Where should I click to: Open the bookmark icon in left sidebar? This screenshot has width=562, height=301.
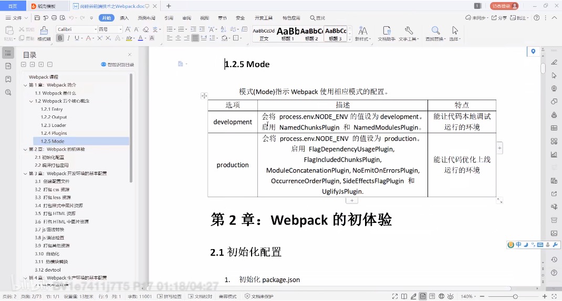pos(8,79)
